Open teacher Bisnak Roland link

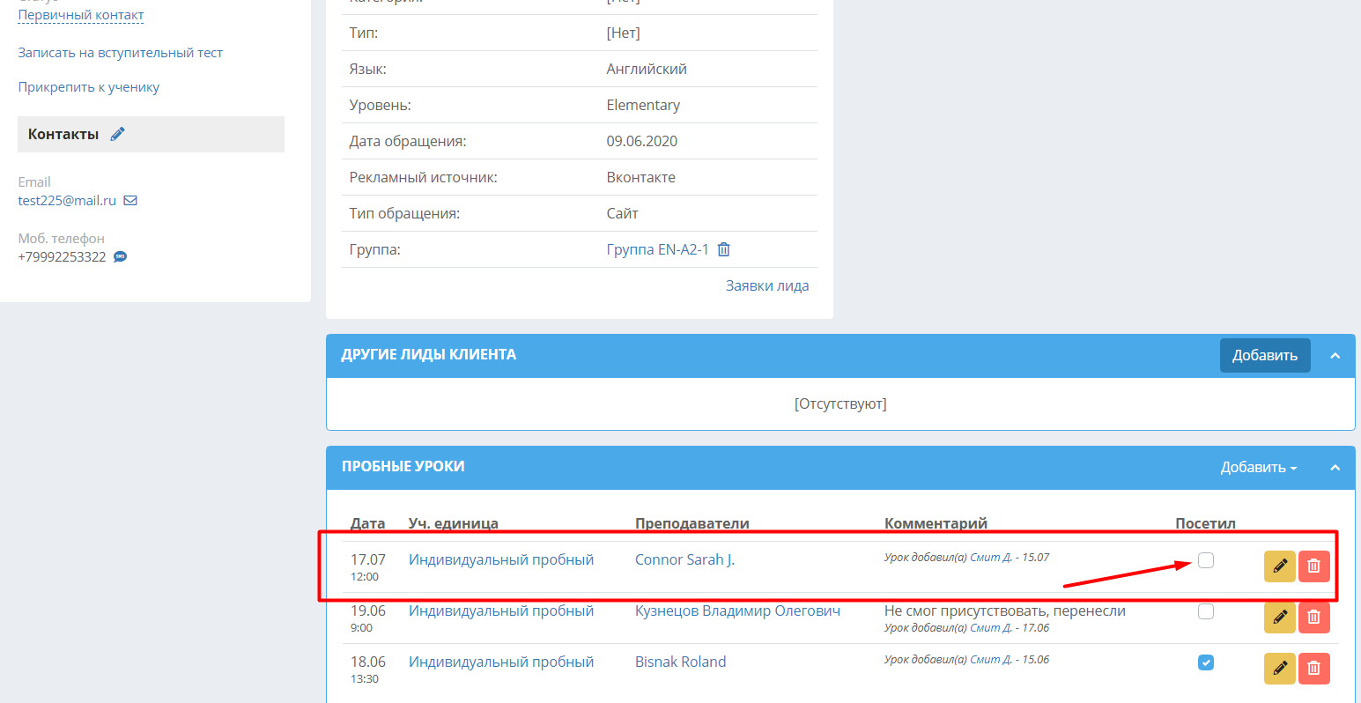coord(681,662)
